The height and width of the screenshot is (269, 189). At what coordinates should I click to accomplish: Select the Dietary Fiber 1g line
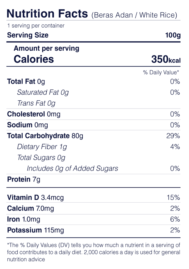(x=42, y=147)
